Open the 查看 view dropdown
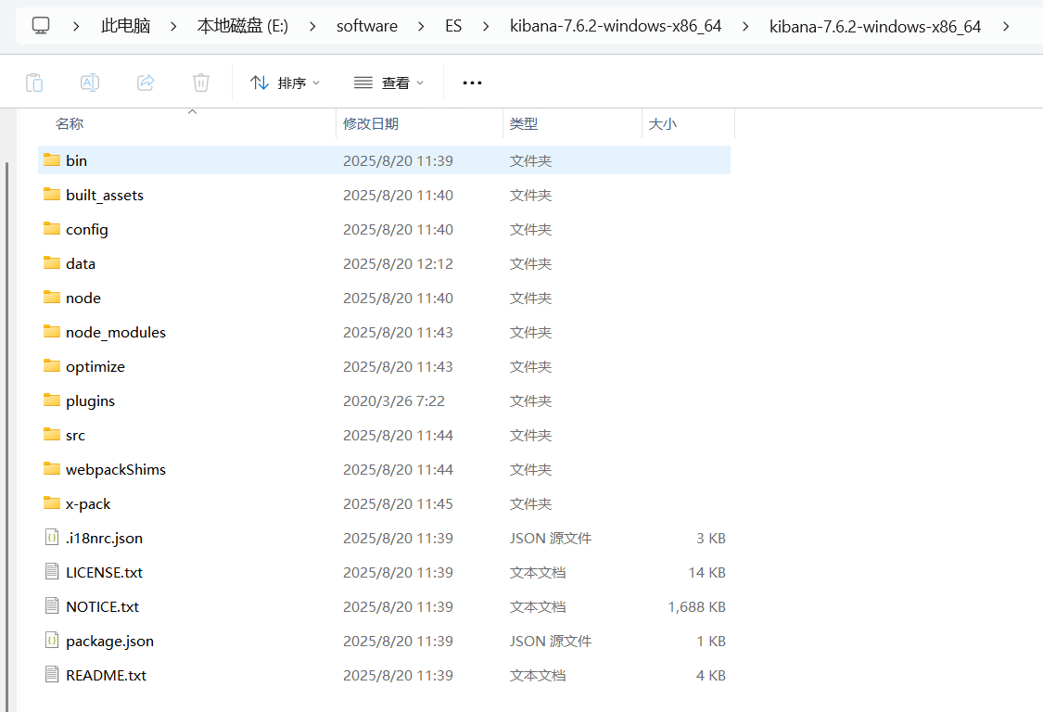Screen dimensions: 1043x712 click(388, 83)
